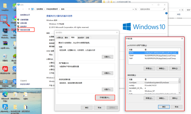This screenshot has width=191, height=114.
Task: Click 设置(T) in the 启动和故障恢复 section
Action: (108, 89)
